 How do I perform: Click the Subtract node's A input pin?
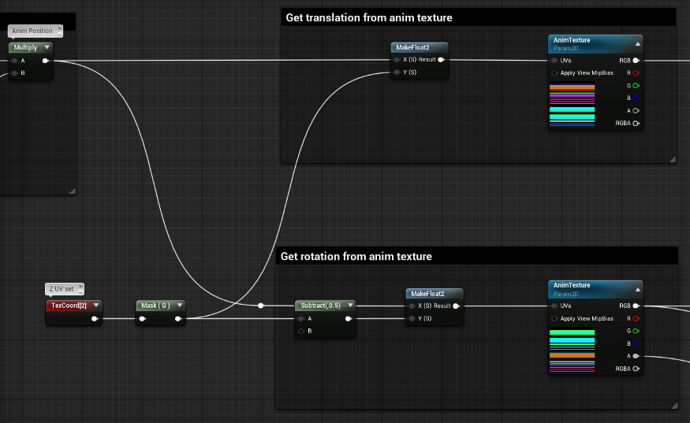[x=301, y=319]
